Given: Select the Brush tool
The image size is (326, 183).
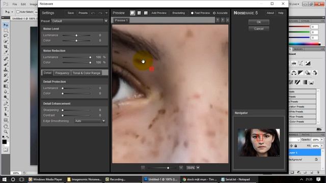Looking at the screenshot, I should click(6, 64).
